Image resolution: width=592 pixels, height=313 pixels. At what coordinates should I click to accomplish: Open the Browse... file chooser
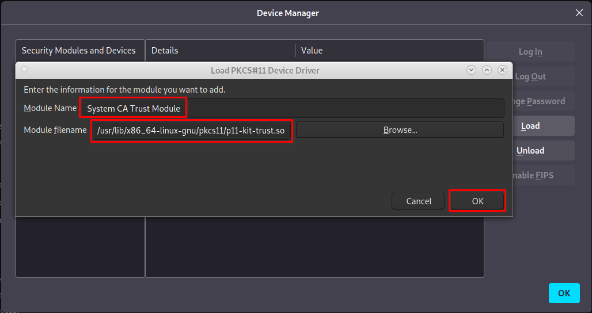pos(400,130)
